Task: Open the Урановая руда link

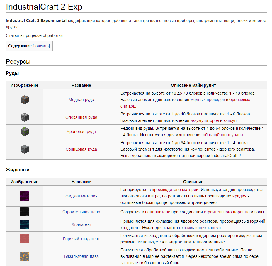Action: tap(81, 132)
